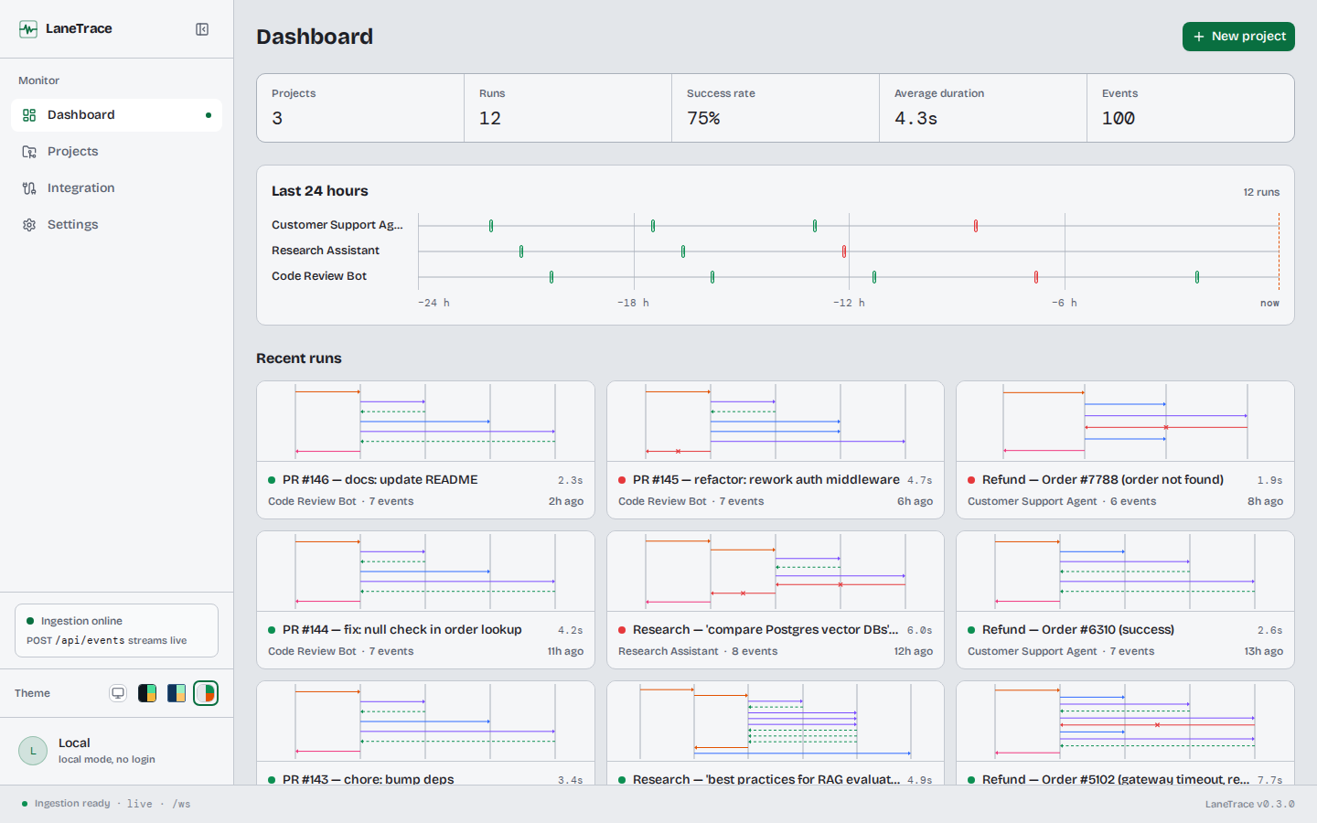Screen dimensions: 1317x823
Task: Click the Projects stat card showing 3
Action: coord(360,108)
